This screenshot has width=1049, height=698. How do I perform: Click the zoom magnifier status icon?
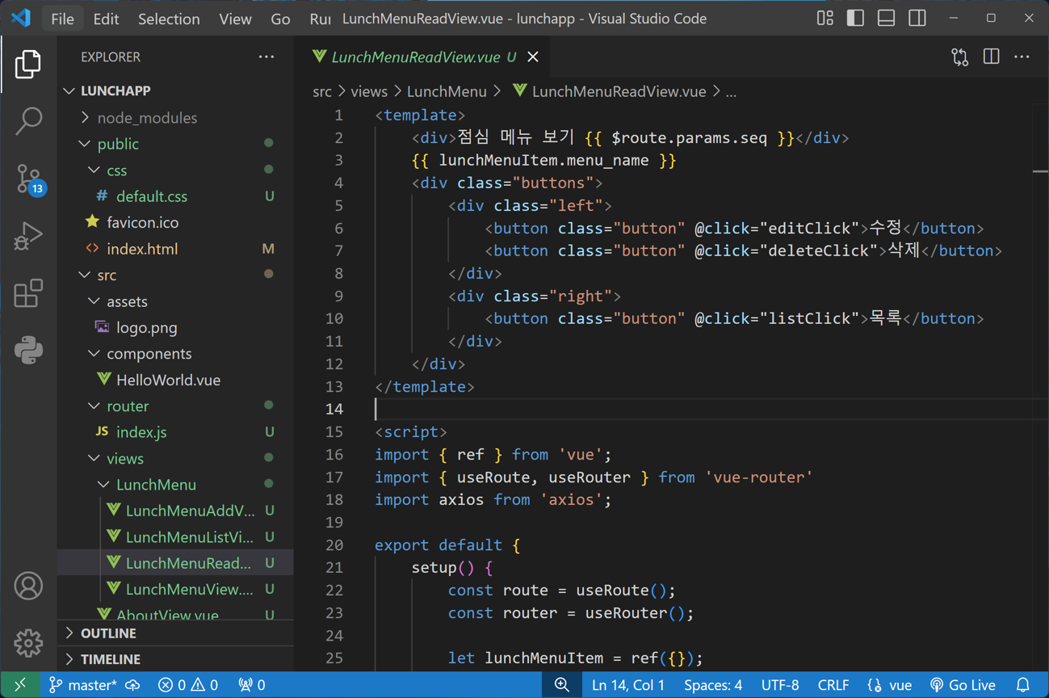tap(562, 685)
